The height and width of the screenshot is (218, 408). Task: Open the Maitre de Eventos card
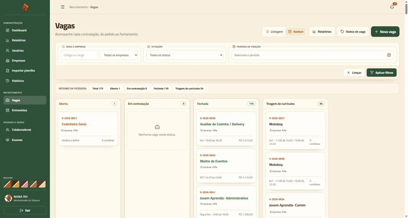point(226,166)
